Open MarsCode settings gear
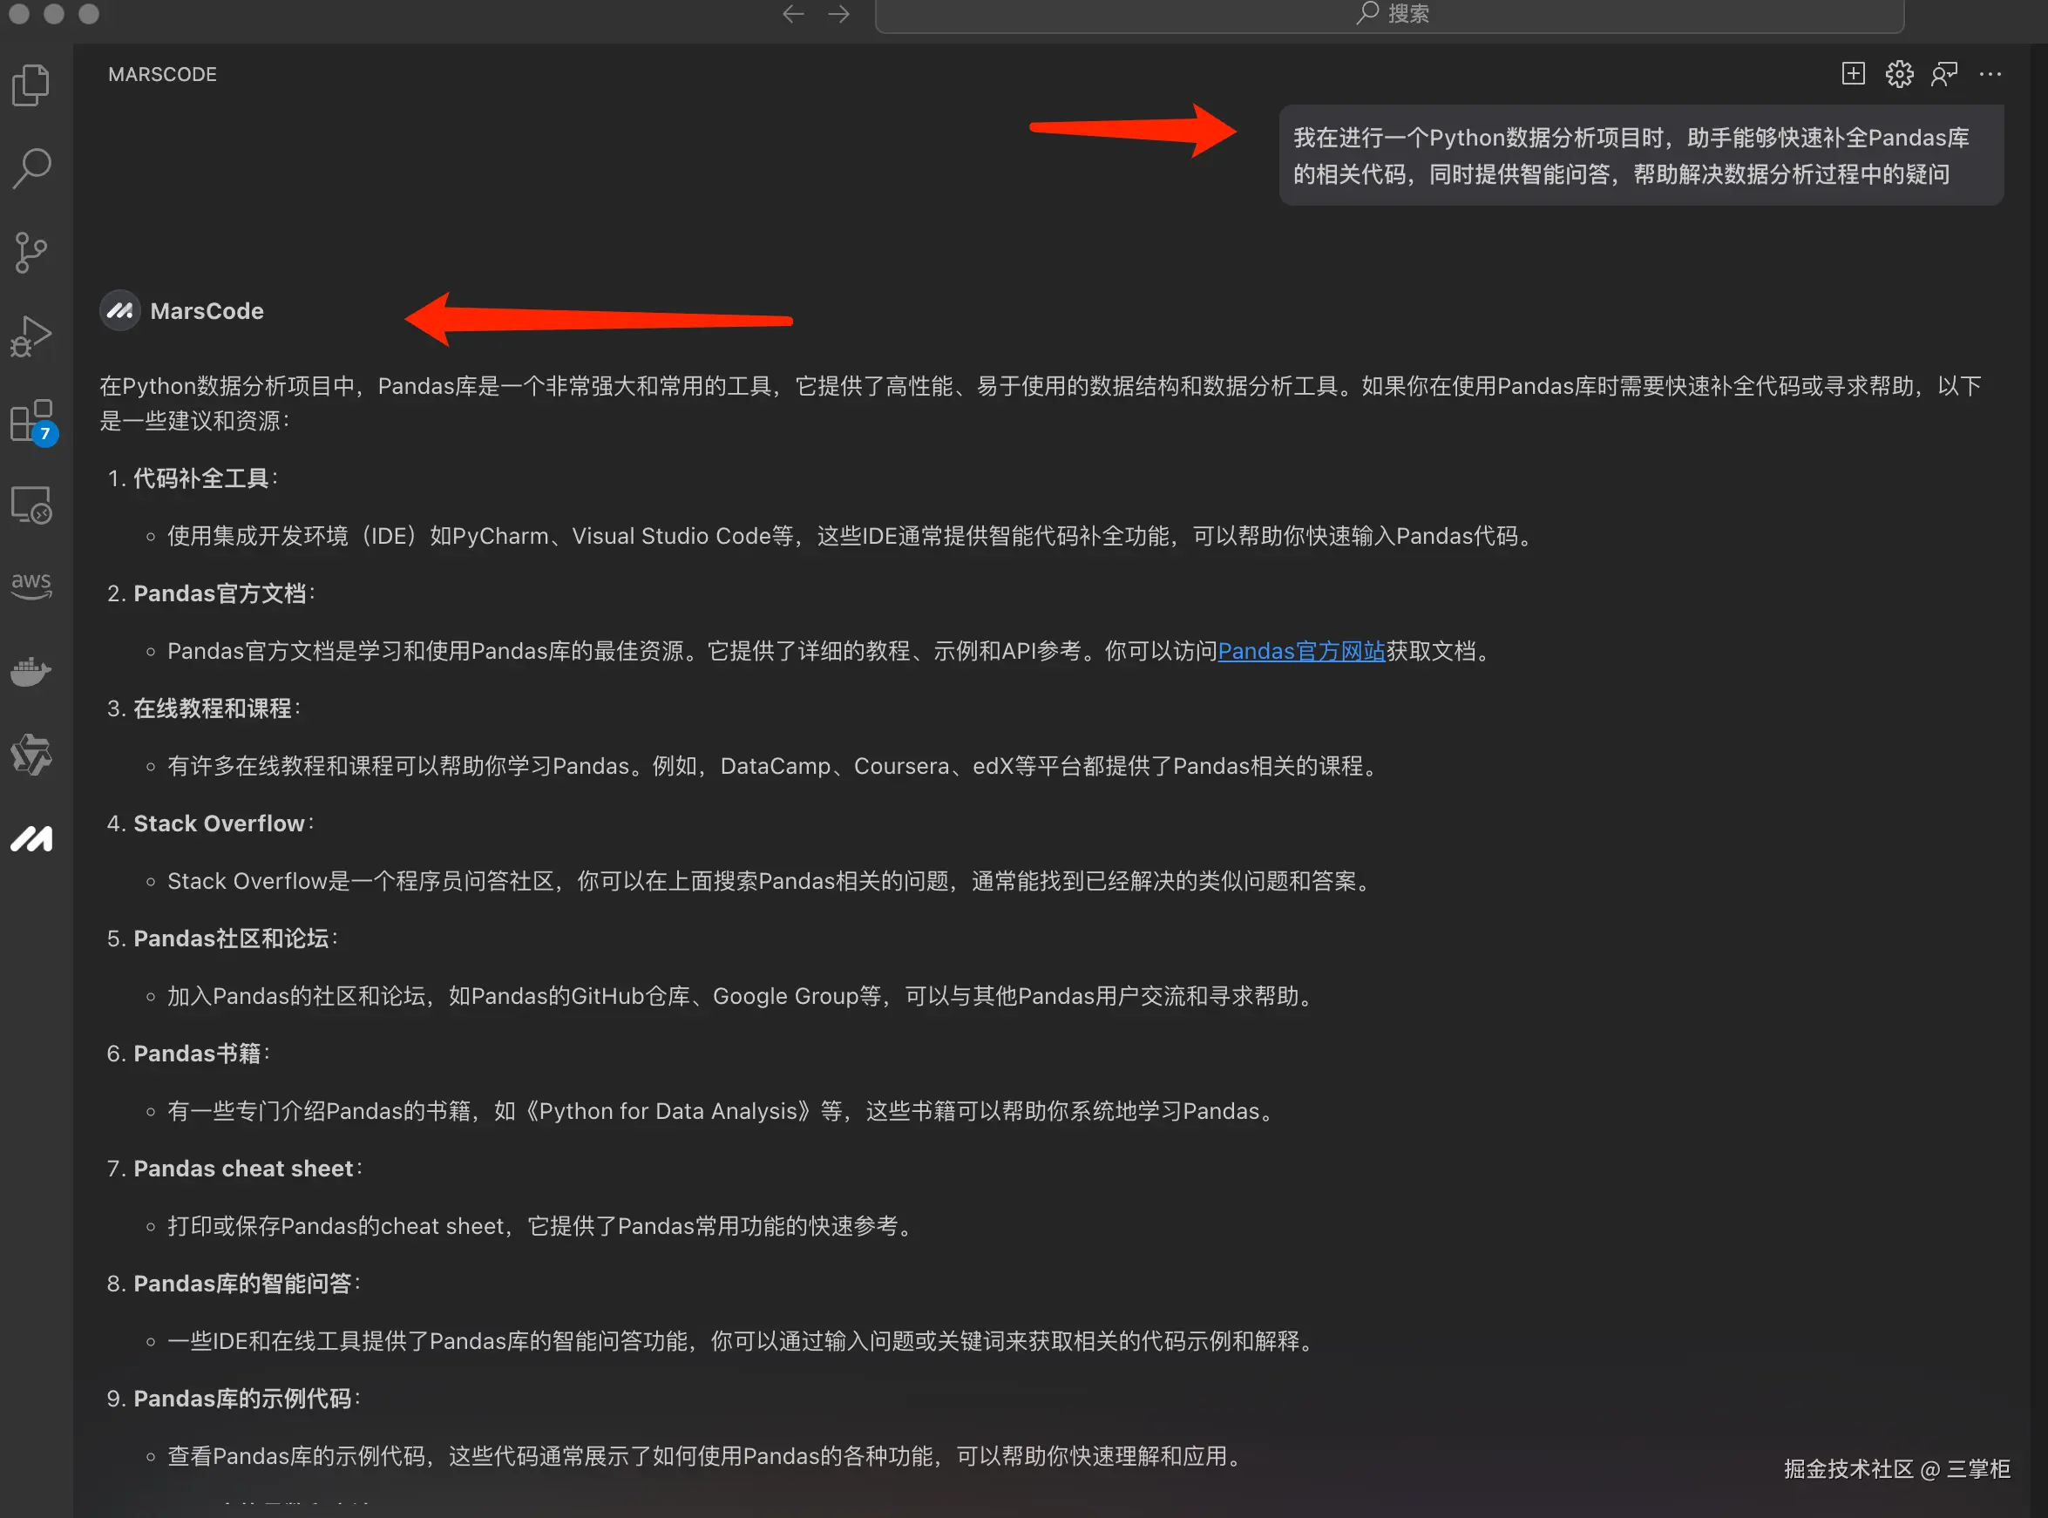This screenshot has height=1518, width=2048. (1899, 73)
